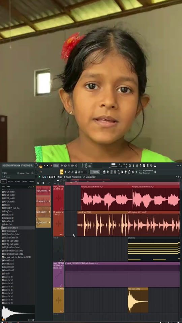This screenshot has height=323, width=182.
Task: Switch browser to the LIBRARY tab
Action: click(x=24, y=181)
